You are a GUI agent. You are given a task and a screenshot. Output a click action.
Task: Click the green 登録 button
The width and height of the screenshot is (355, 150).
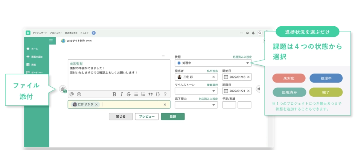(173, 117)
